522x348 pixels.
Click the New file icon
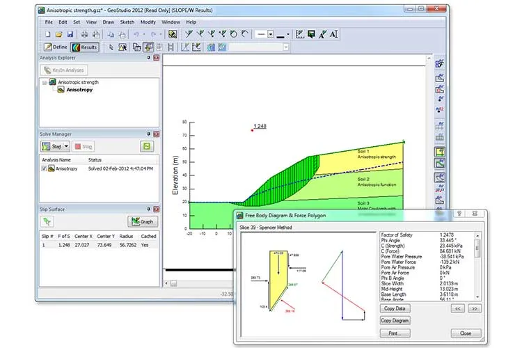pos(47,34)
